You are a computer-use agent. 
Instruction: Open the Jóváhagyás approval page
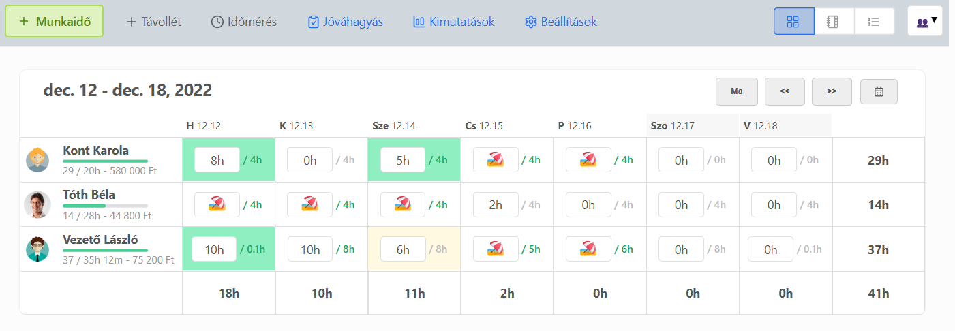(x=346, y=22)
